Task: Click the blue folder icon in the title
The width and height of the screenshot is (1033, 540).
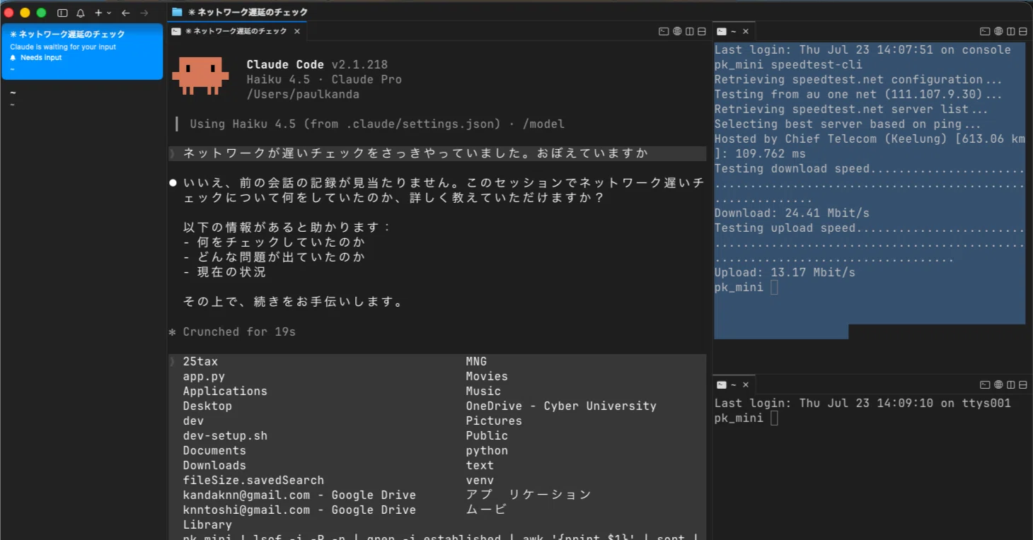Action: 177,12
